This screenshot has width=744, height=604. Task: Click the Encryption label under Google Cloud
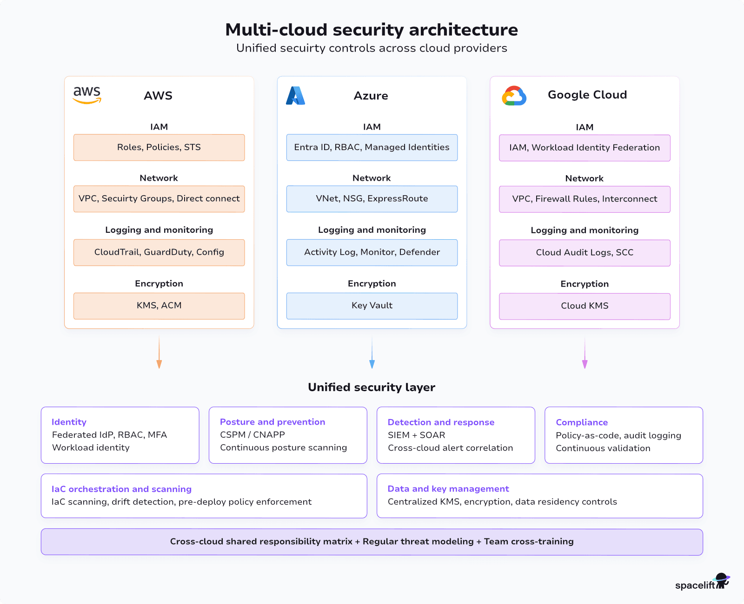click(x=585, y=284)
